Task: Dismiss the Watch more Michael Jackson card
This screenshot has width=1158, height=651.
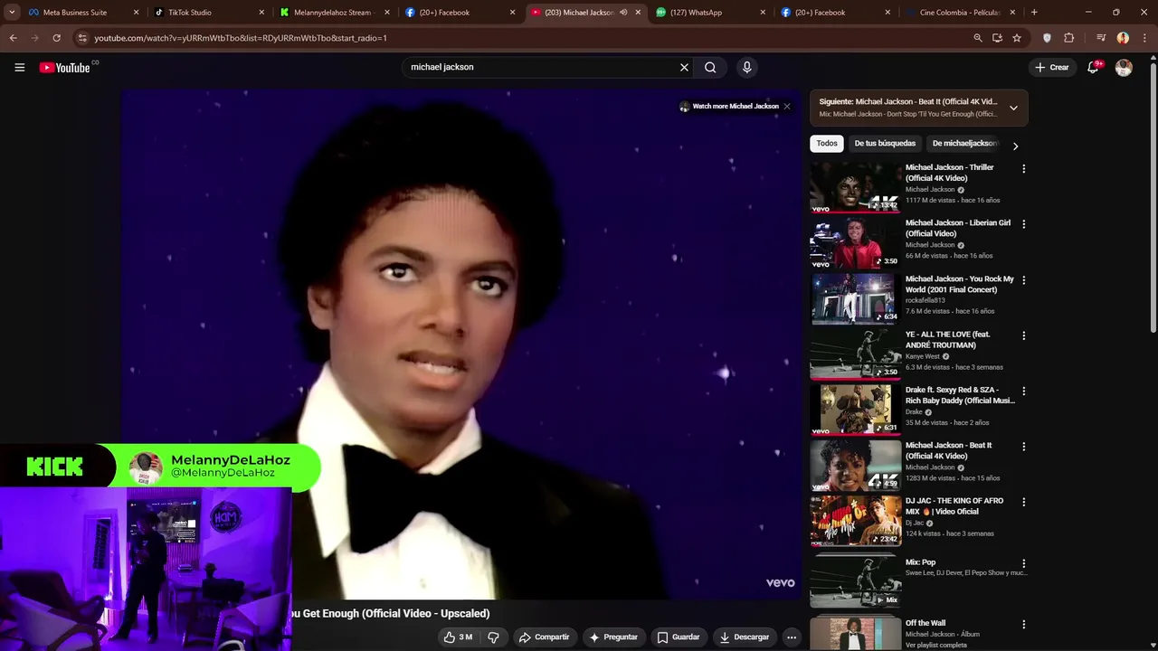Action: point(787,106)
